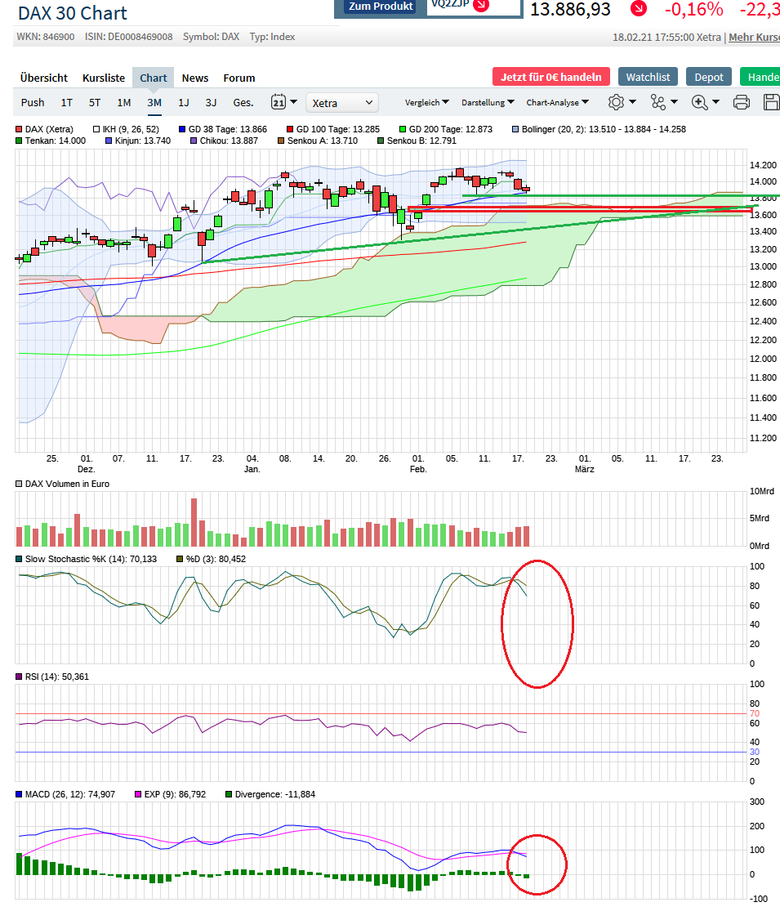Open the Vergleich dropdown menu
780x920 pixels.
[x=427, y=102]
